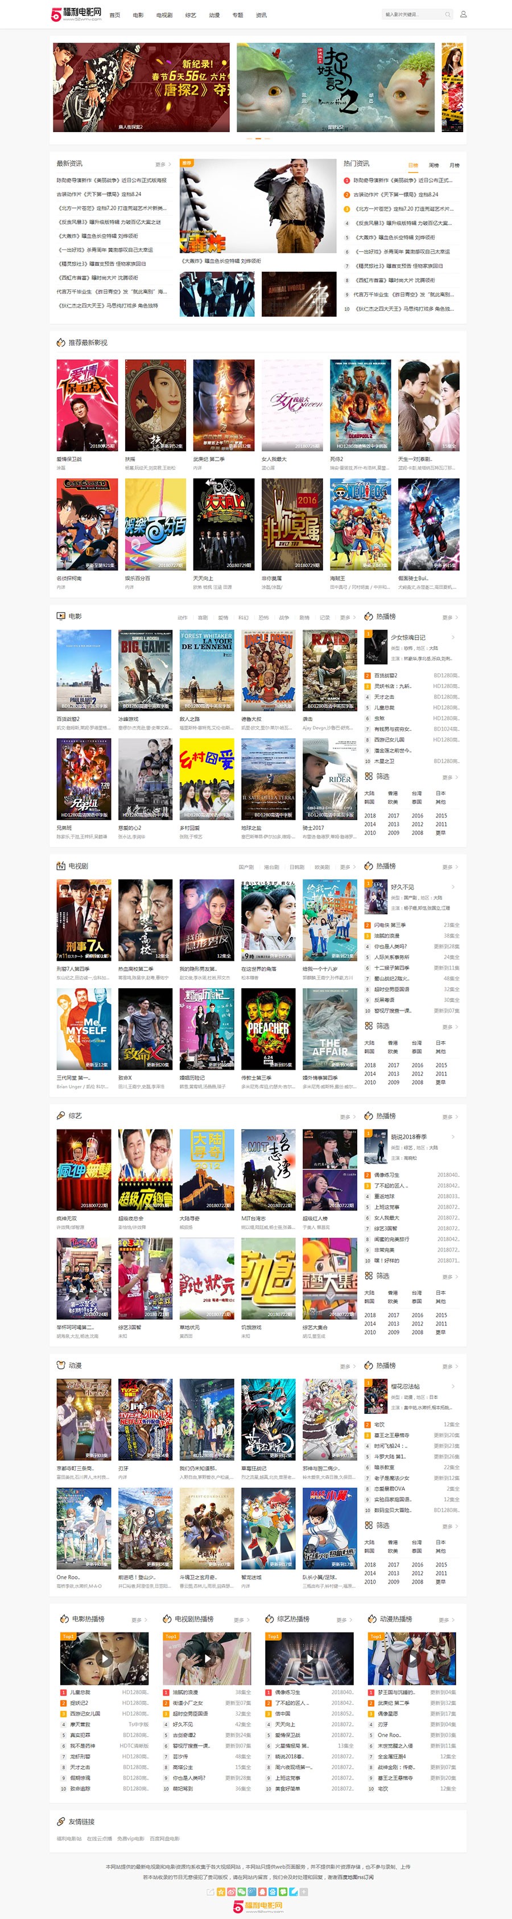Click the 电影 section heading icon

pos(61,616)
